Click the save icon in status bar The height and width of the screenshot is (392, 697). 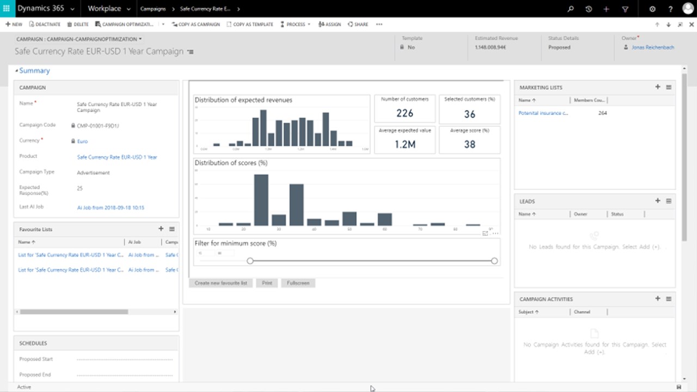[x=679, y=387]
